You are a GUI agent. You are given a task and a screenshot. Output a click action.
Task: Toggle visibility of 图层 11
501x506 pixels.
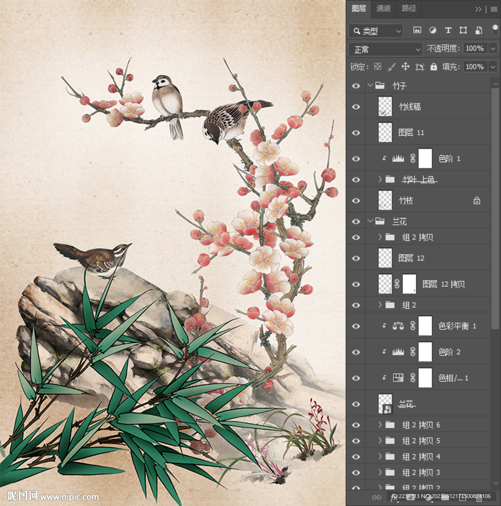356,132
